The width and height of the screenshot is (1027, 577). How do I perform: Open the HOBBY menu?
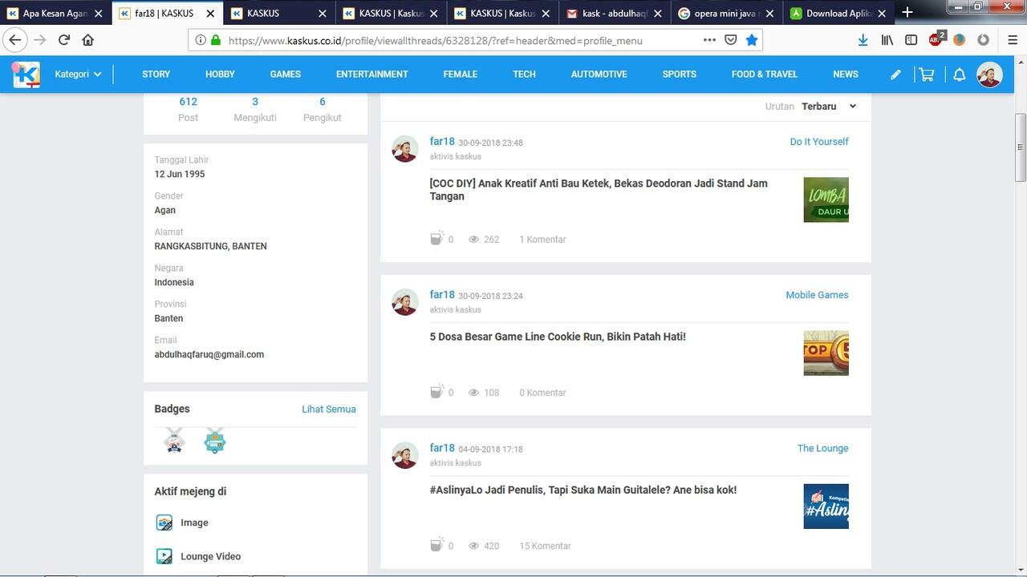[x=220, y=75]
